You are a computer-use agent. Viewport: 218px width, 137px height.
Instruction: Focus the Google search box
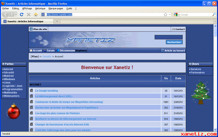(196, 15)
